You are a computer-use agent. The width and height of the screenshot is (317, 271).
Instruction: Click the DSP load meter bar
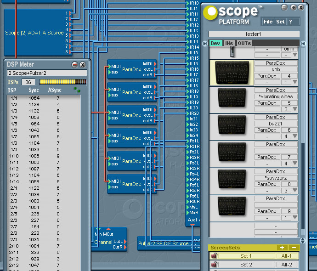pyautogui.click(x=63, y=82)
